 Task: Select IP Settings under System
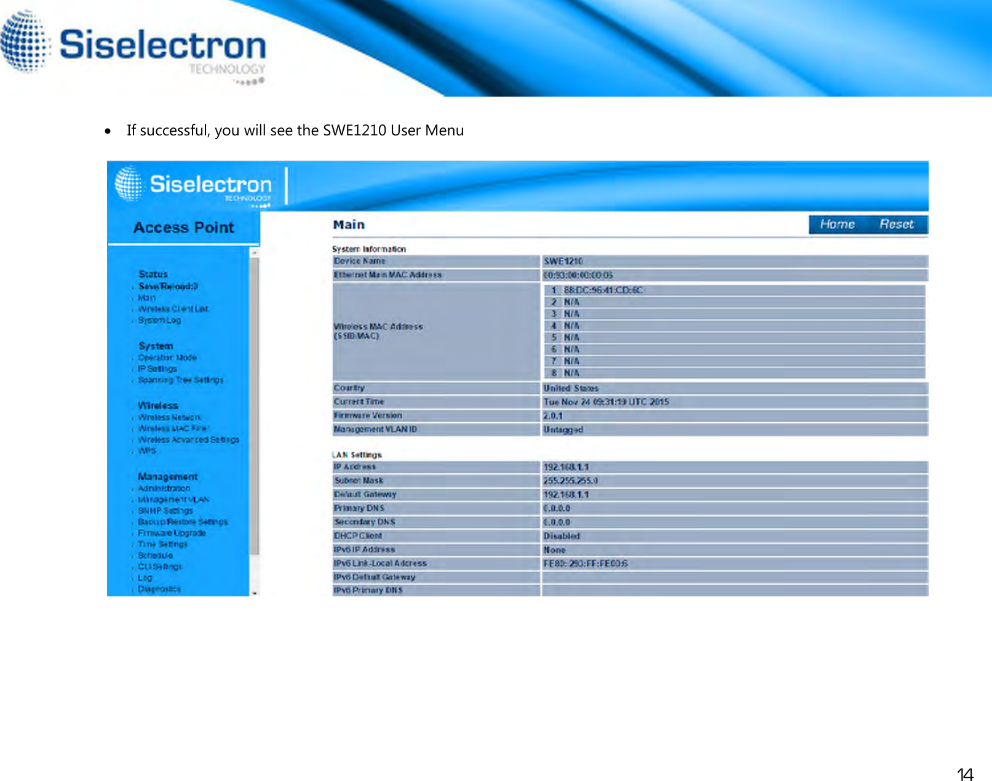[157, 369]
